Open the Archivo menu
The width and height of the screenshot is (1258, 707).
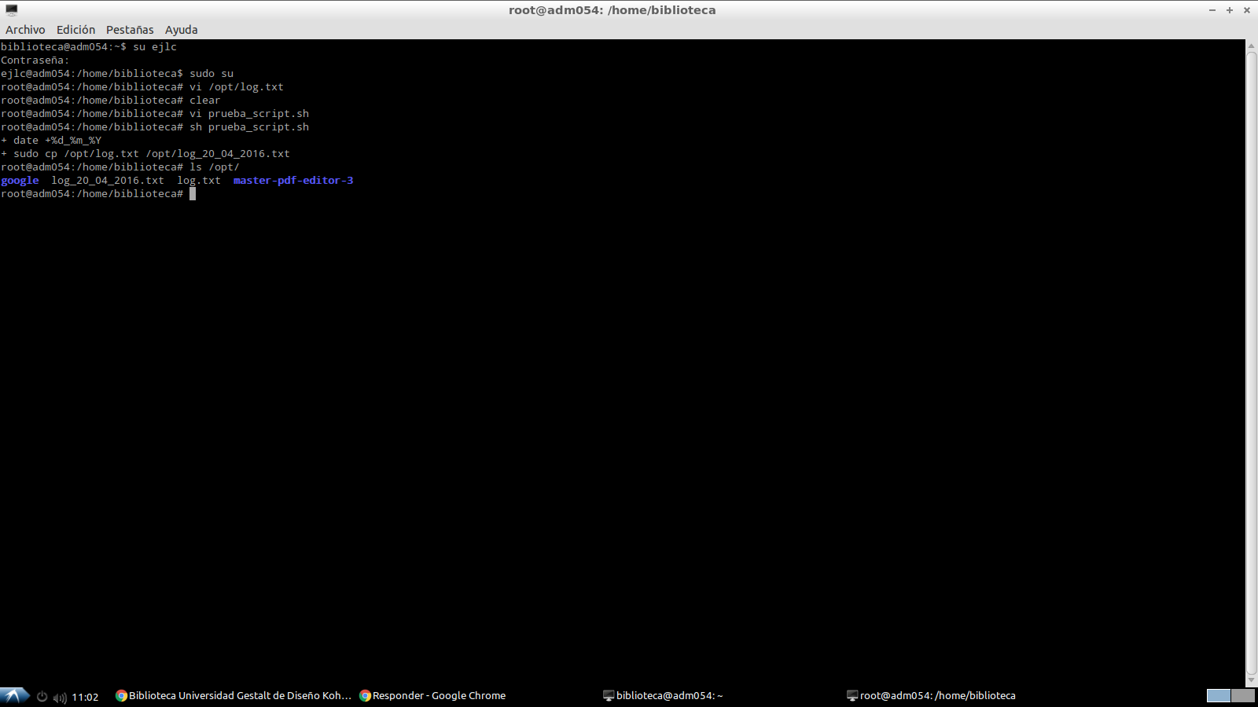(25, 30)
